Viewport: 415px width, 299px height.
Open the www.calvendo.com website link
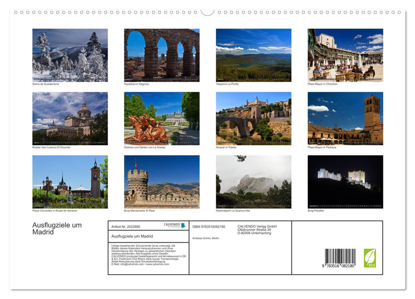pos(157,265)
